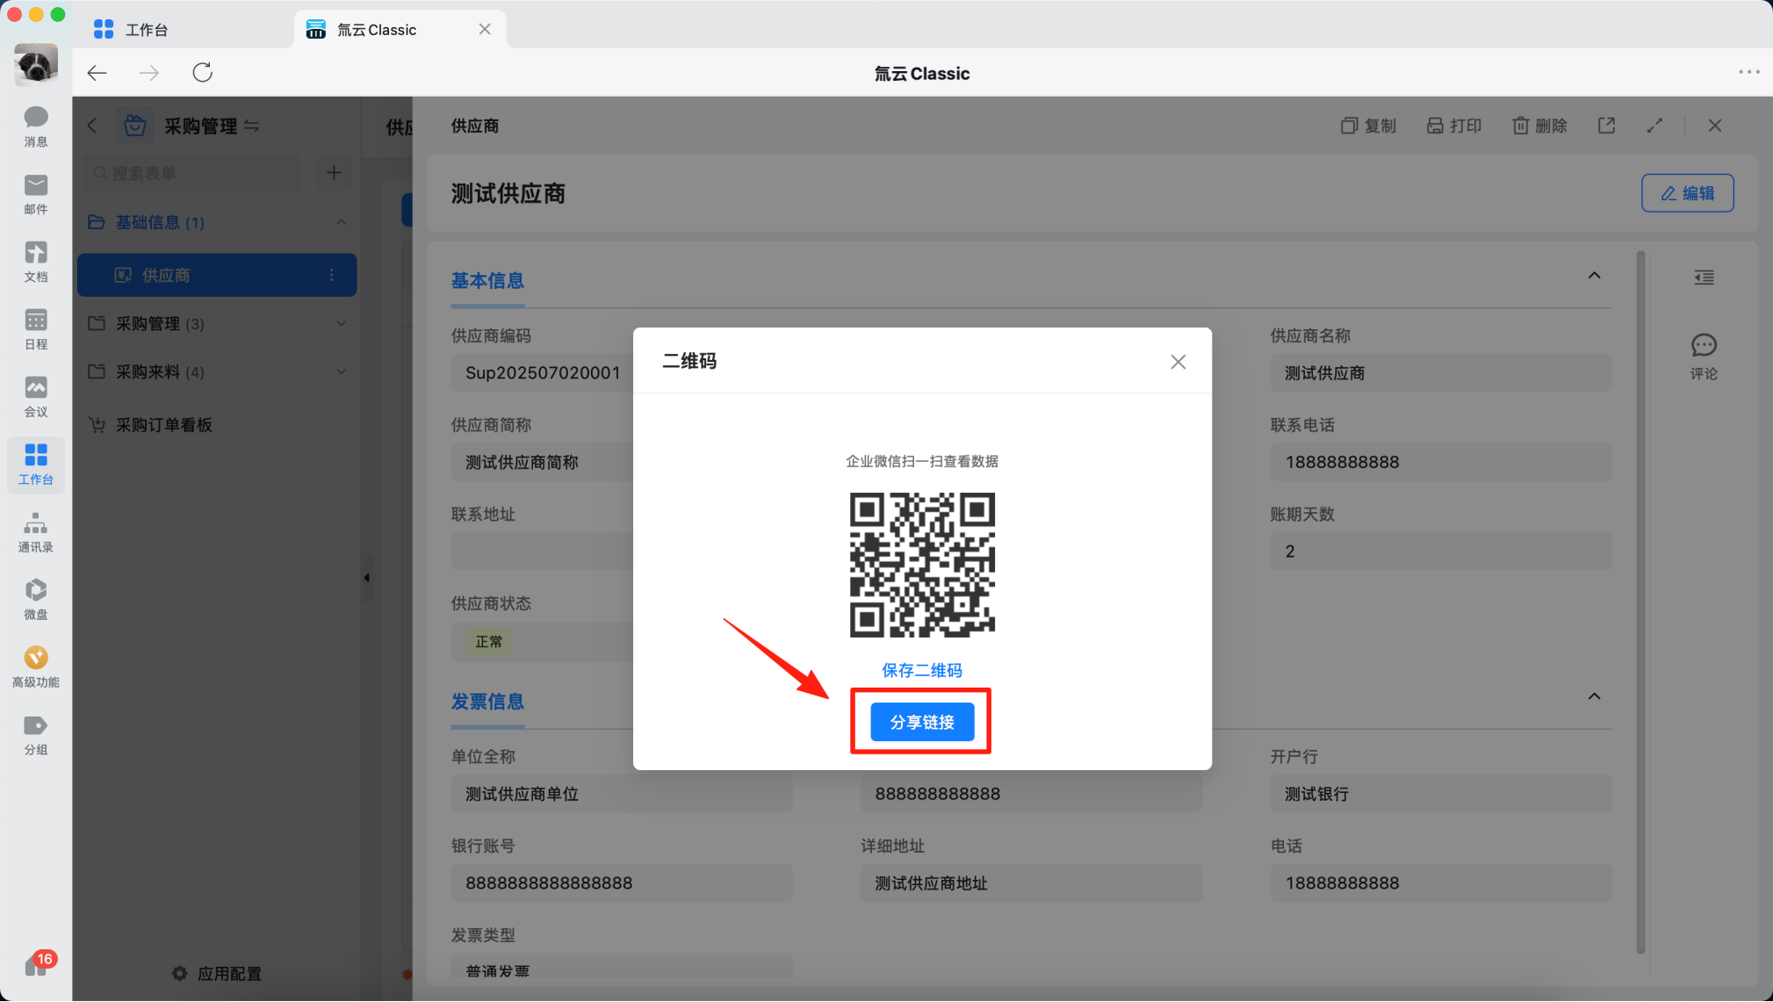1773x1002 pixels.
Task: Click 打印 print in the toolbar
Action: [1454, 126]
